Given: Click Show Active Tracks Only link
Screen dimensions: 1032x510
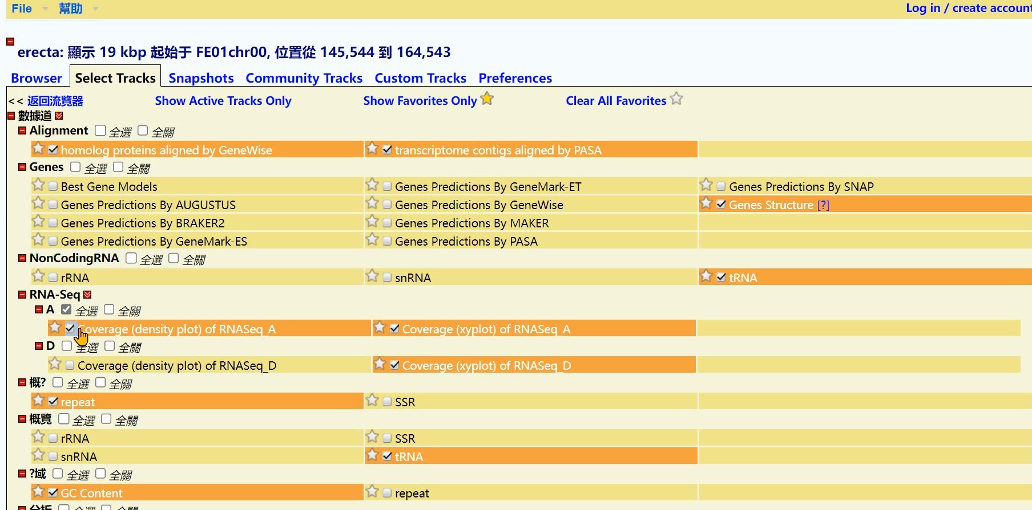Looking at the screenshot, I should (x=223, y=101).
